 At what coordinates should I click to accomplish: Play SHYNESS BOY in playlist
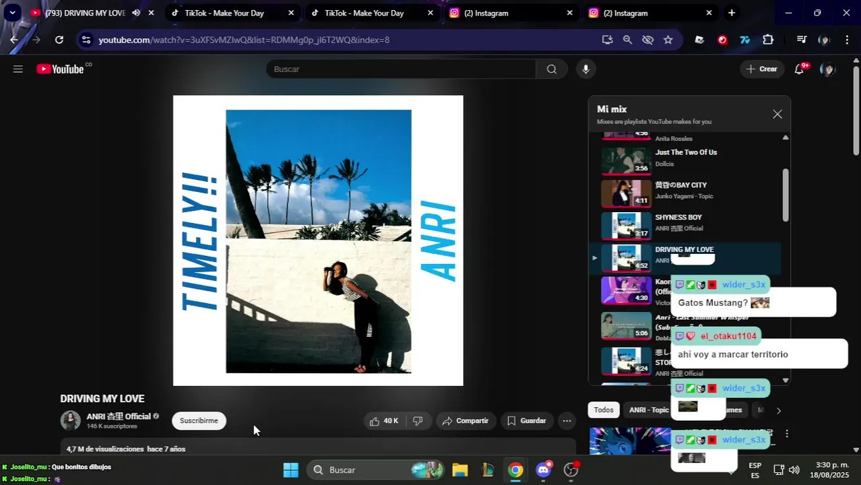click(686, 225)
